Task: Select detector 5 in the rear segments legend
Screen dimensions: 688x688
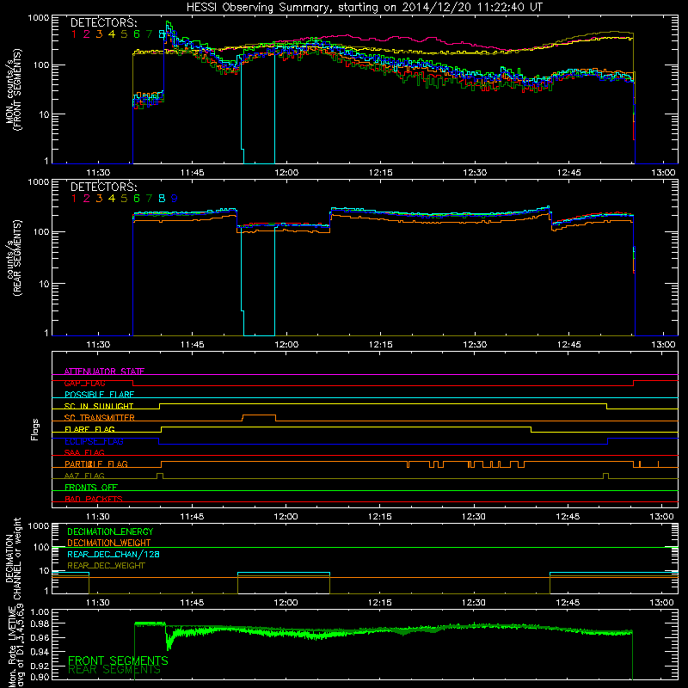Action: pos(124,199)
